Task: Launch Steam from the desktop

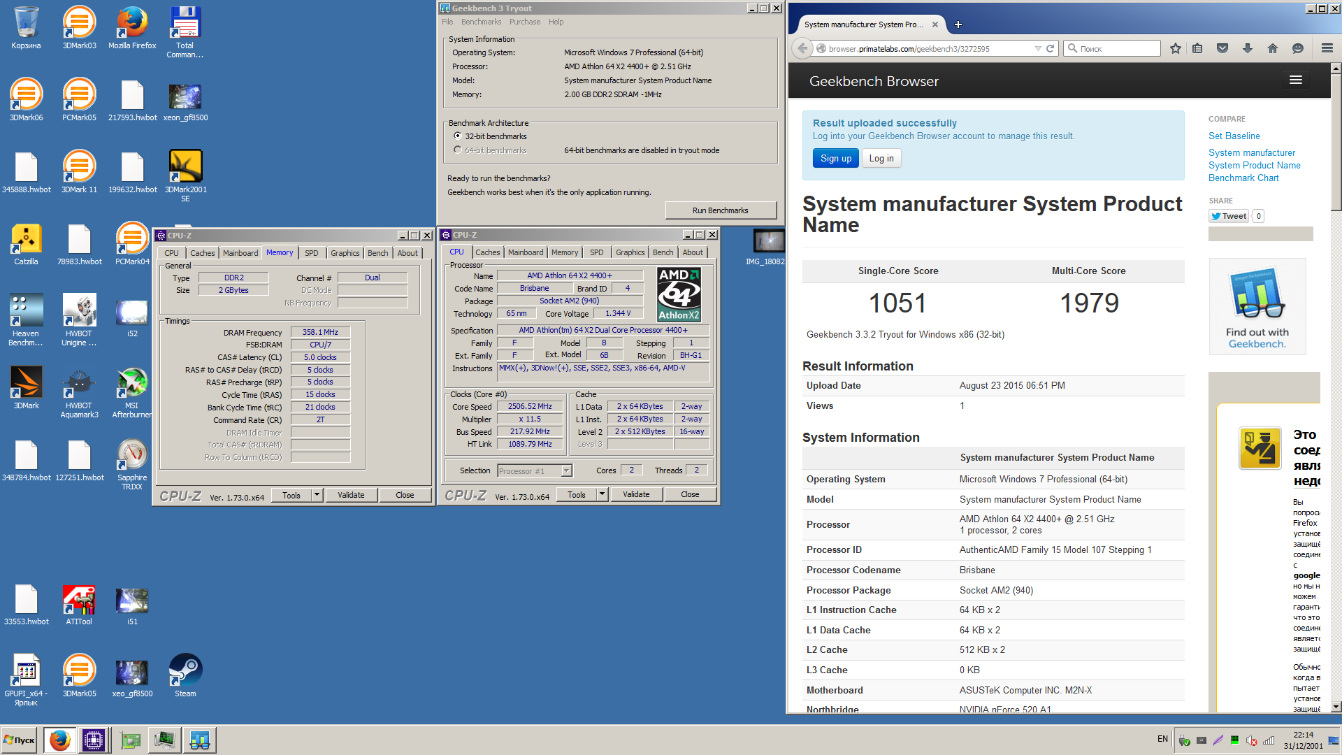Action: click(185, 676)
